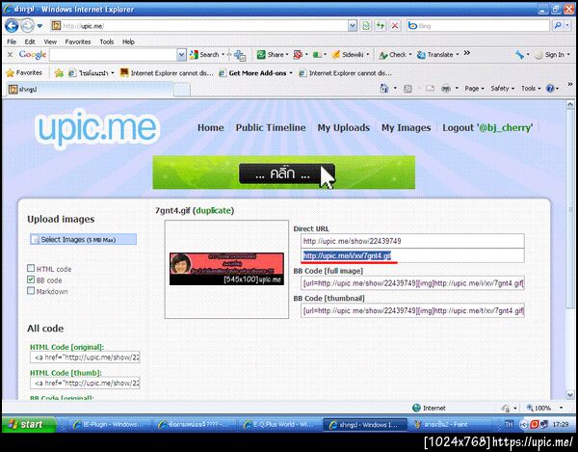This screenshot has width=578, height=452.
Task: Close the Google toolbar with the X
Action: (x=10, y=55)
